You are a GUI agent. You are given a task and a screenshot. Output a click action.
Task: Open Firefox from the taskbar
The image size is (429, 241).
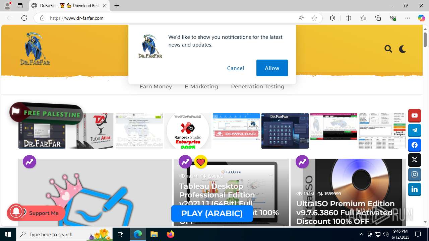(x=171, y=234)
